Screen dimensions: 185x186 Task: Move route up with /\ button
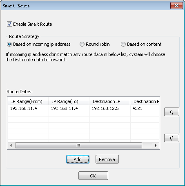172,112
